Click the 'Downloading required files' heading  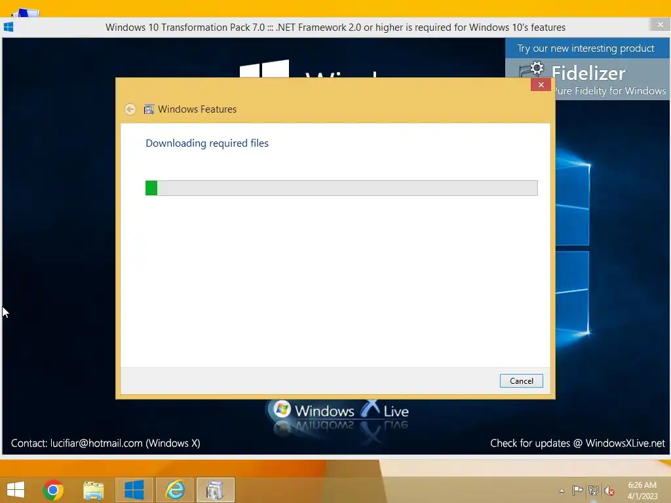pos(207,143)
